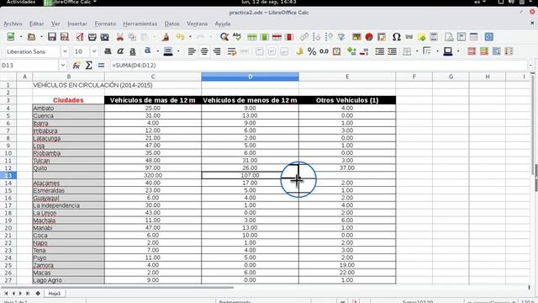538x303 pixels.
Task: Open the Insertar menu
Action: [x=77, y=24]
